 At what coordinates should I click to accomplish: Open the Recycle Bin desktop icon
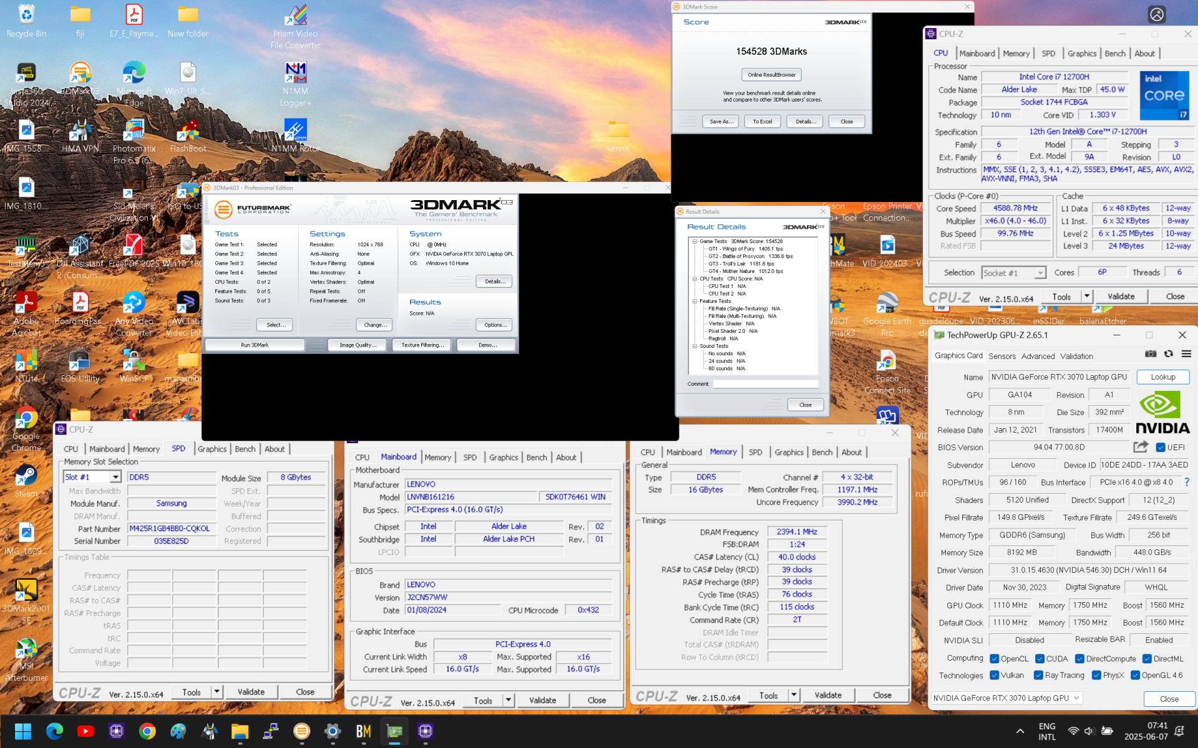[x=26, y=21]
